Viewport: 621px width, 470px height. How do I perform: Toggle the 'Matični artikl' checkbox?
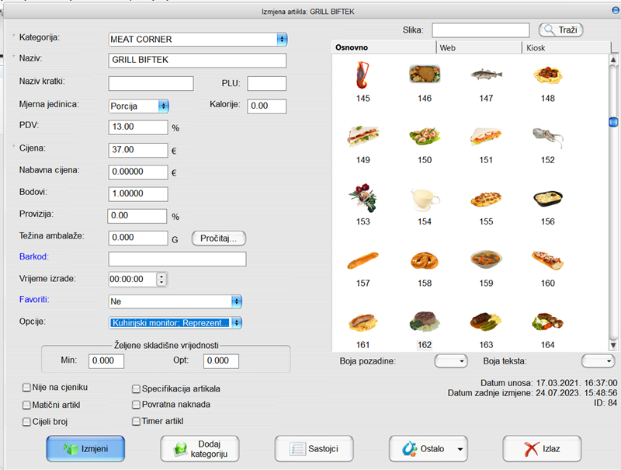point(27,405)
